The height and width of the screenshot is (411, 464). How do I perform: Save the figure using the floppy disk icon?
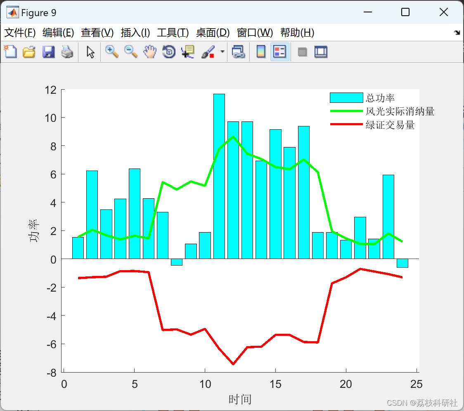(x=48, y=52)
